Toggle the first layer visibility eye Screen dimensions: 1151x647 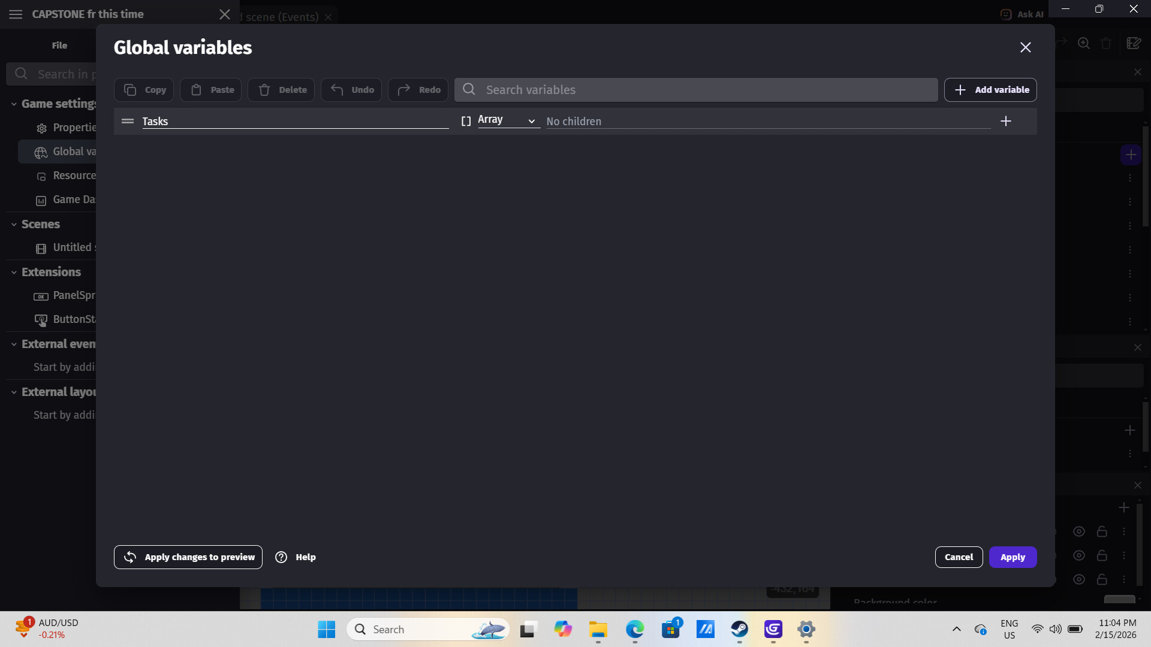(x=1079, y=531)
